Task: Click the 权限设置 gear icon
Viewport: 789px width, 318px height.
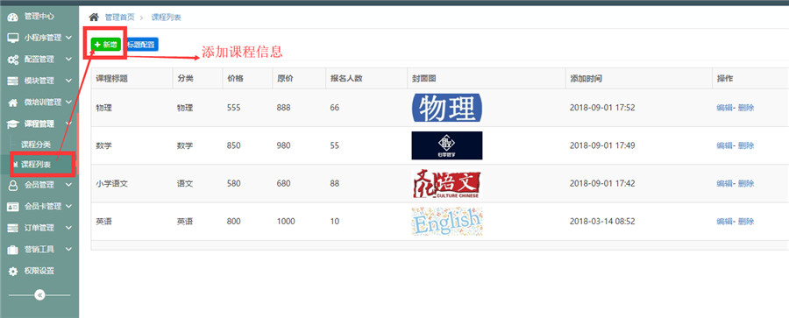Action: point(13,272)
